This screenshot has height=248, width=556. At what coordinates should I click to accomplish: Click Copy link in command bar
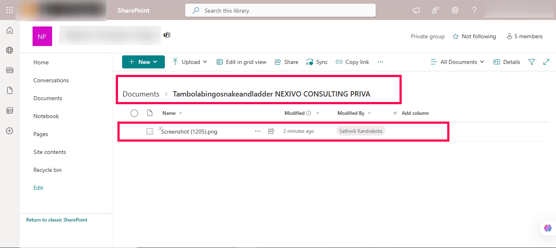coord(352,62)
